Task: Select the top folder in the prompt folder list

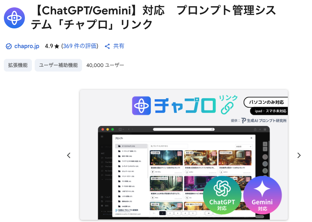Action: click(x=131, y=146)
